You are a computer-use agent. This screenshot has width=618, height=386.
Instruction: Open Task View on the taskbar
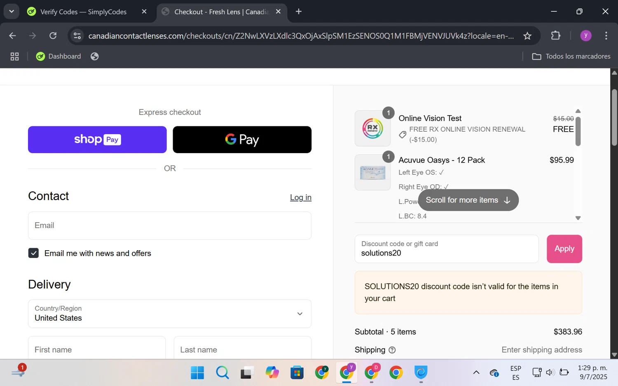[247, 372]
